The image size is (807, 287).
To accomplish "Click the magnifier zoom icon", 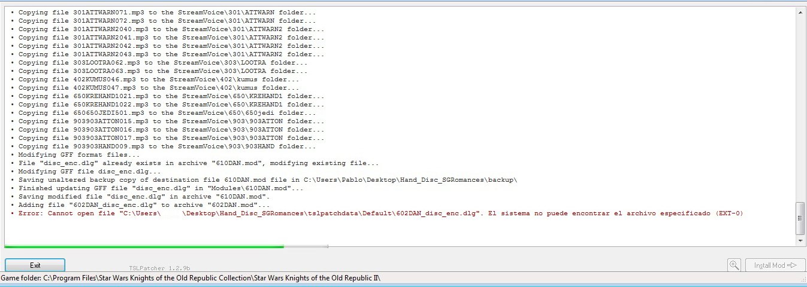I will [x=735, y=265].
